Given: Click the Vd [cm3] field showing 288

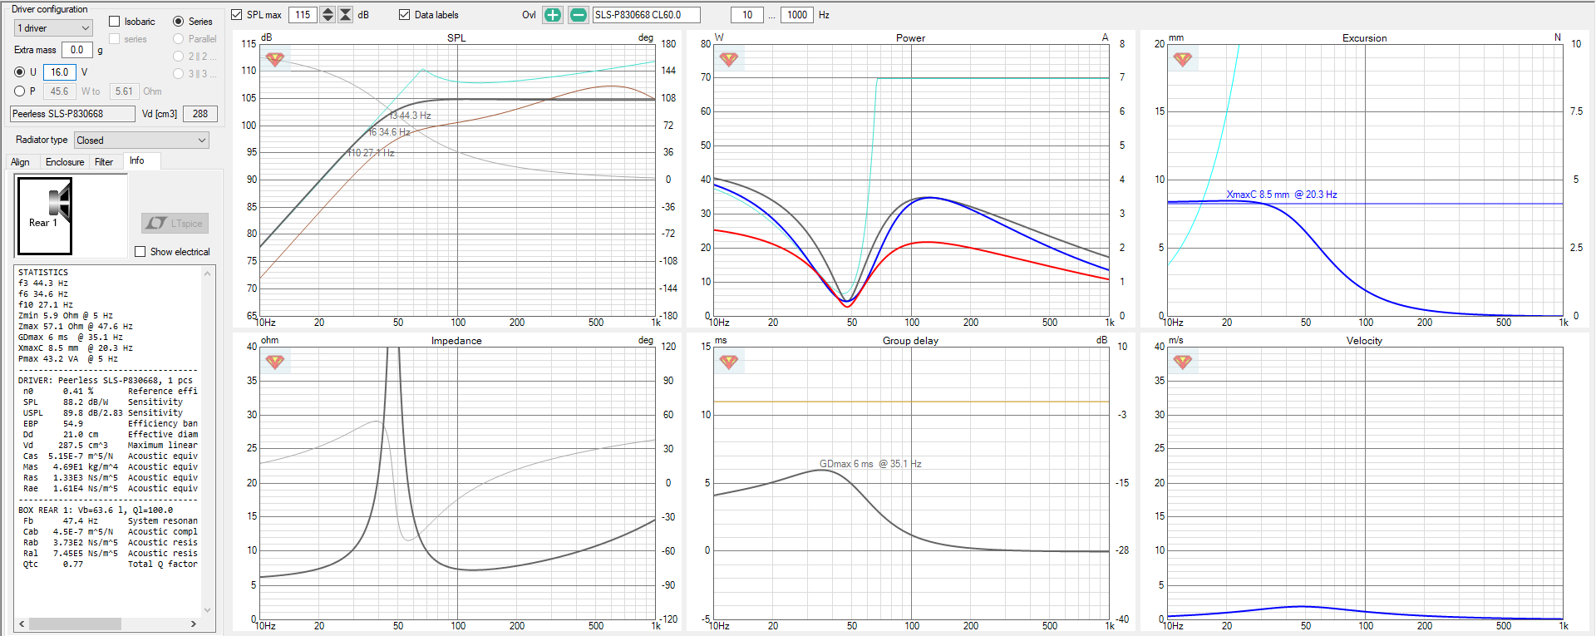Looking at the screenshot, I should point(200,114).
